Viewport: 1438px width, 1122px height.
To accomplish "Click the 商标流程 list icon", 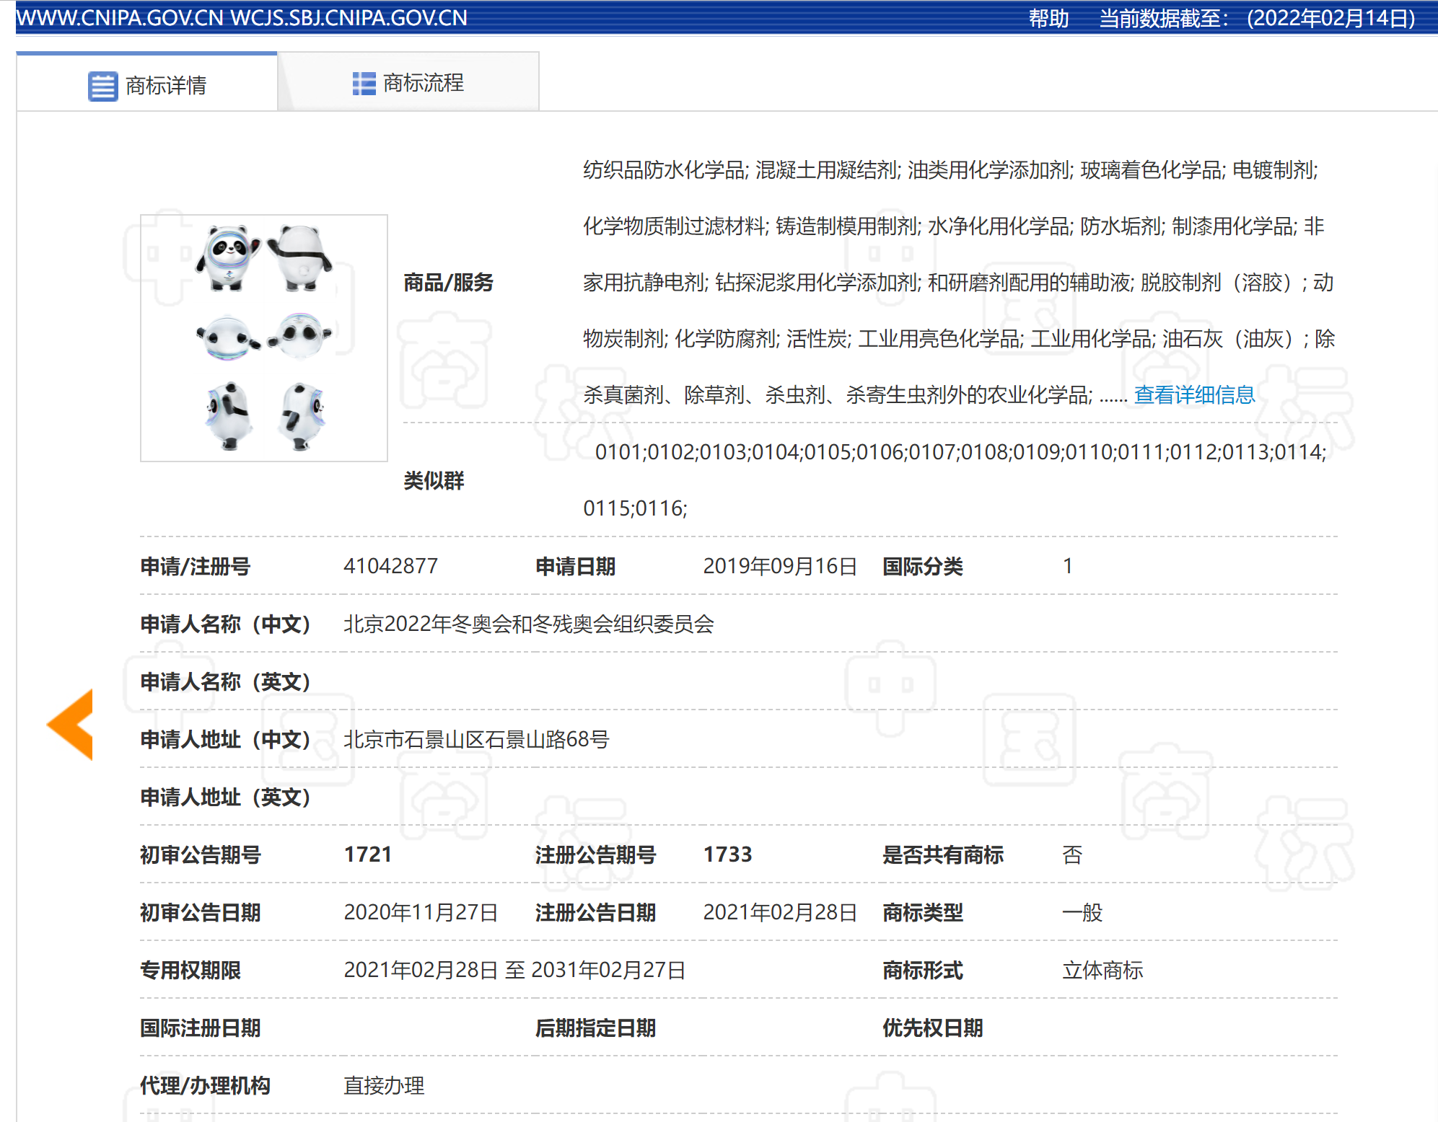I will click(x=364, y=84).
